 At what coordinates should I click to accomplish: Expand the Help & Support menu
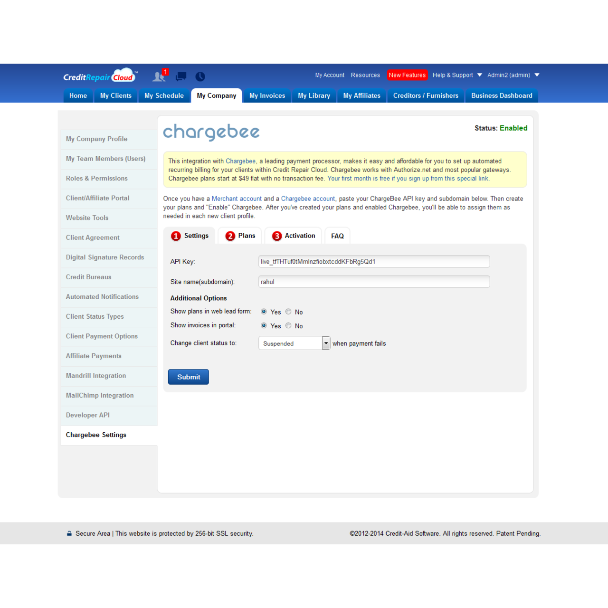point(457,75)
